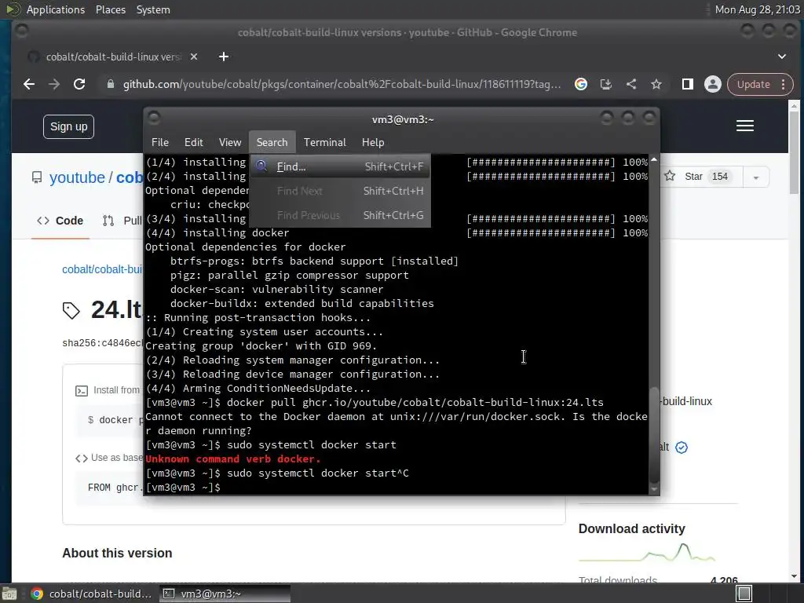Click Chrome back navigation arrow
804x603 pixels.
tap(29, 84)
